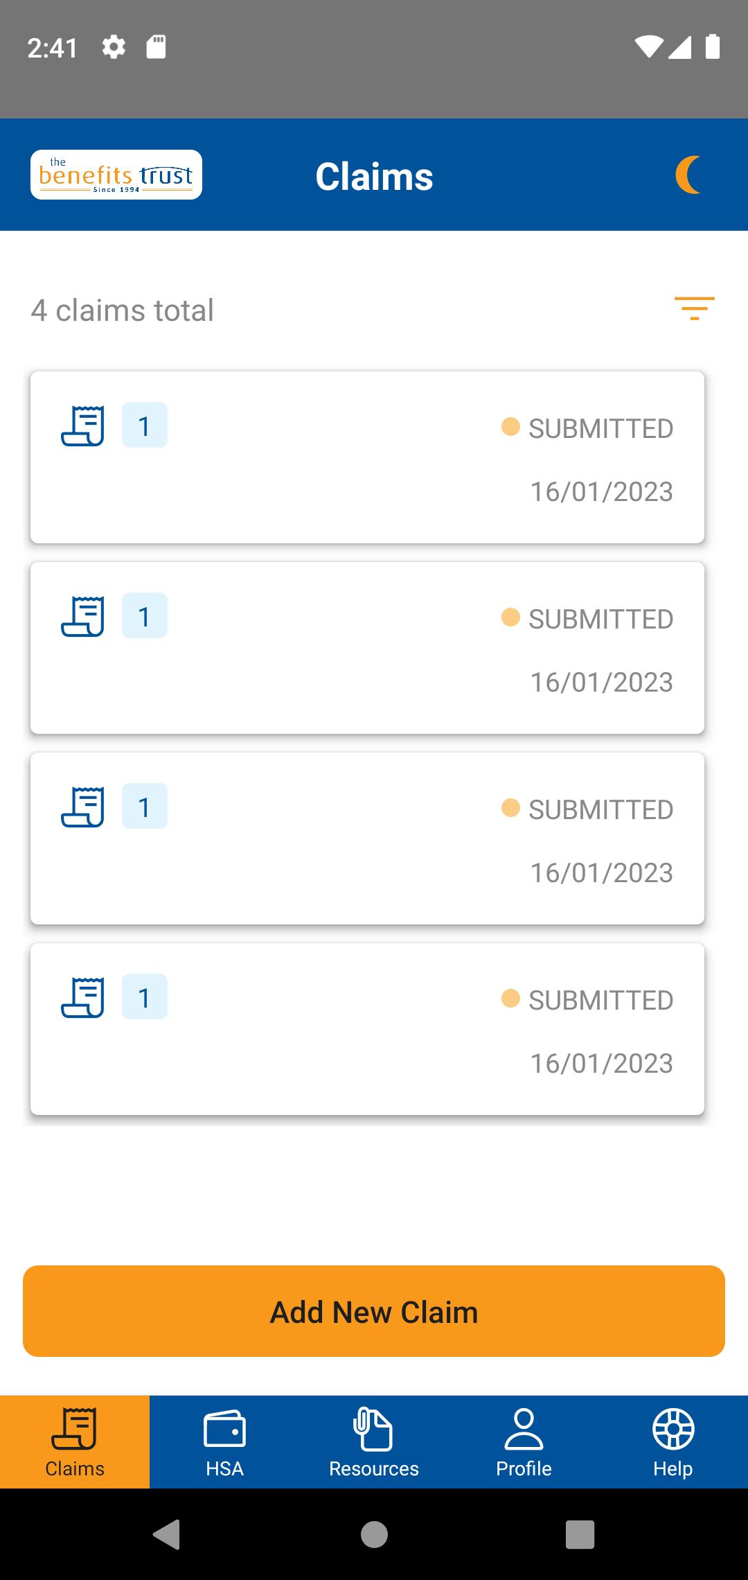Click receipt icon on fourth claim
The height and width of the screenshot is (1580, 748).
click(x=83, y=997)
